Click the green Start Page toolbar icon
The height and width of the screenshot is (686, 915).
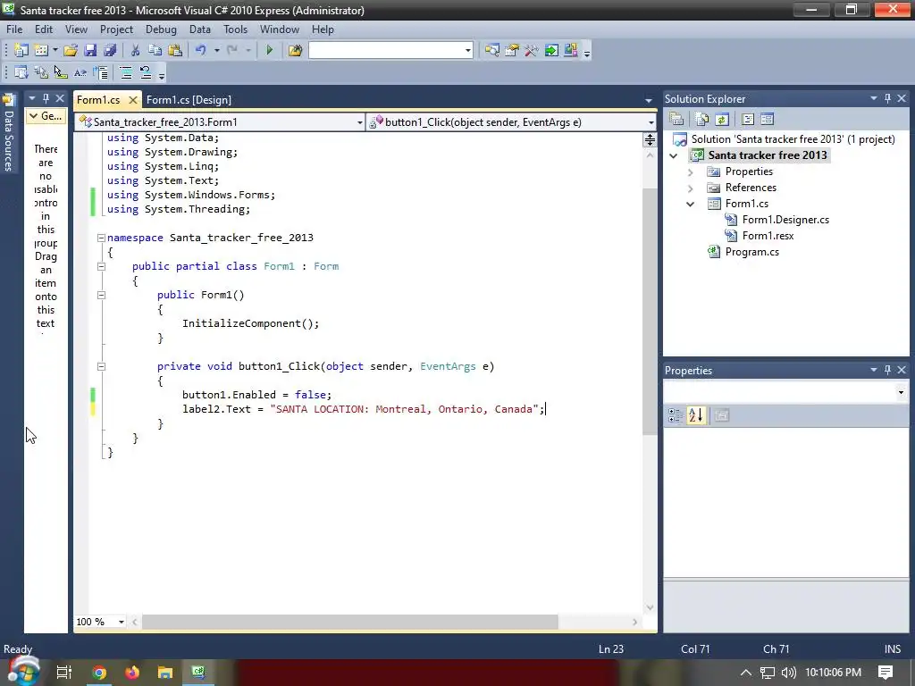(550, 51)
